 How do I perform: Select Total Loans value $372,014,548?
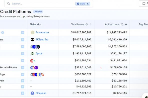tap(83, 67)
